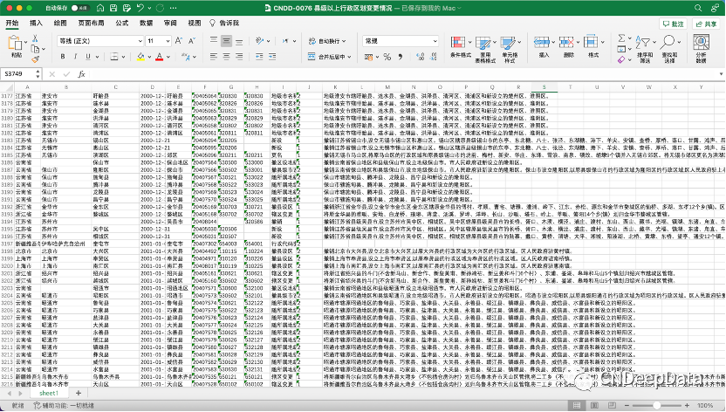Screen dimensions: 726x412
Task: Click the 分析数据 Analyze Data button
Action: tap(702, 49)
